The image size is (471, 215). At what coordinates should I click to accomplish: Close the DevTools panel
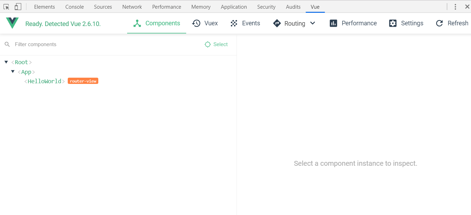467,7
